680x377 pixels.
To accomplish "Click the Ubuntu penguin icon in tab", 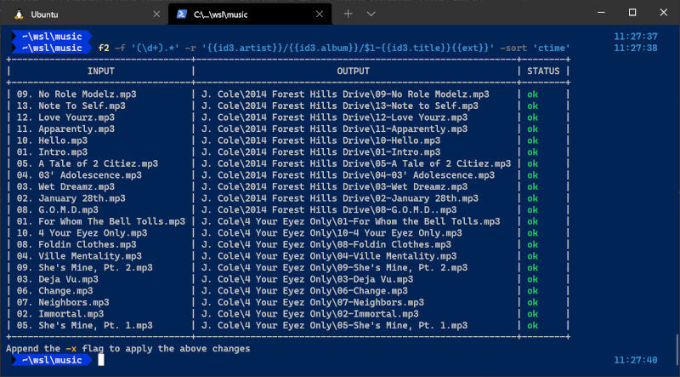I will pos(16,14).
